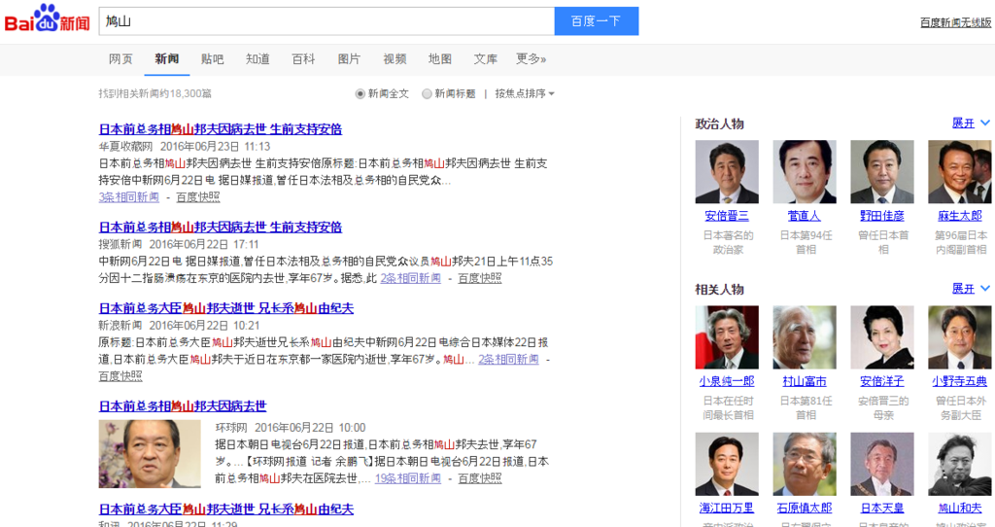The image size is (995, 527).
Task: Expand the 政治人物 section via 展开
Action: [971, 123]
